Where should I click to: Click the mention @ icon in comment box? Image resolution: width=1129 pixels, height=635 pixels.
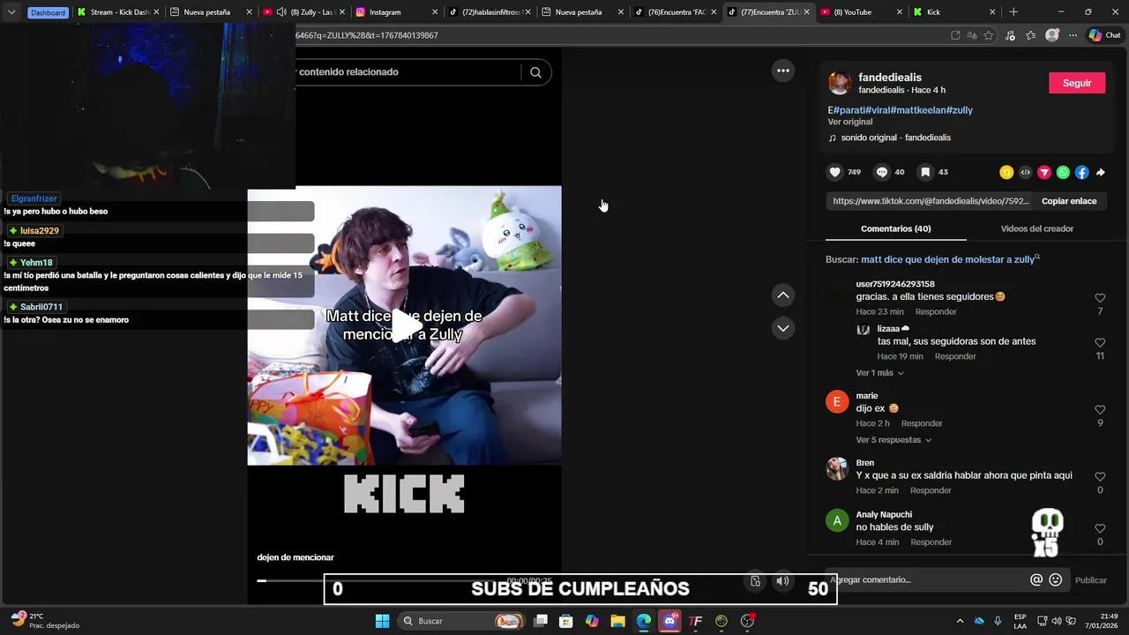(x=1038, y=580)
